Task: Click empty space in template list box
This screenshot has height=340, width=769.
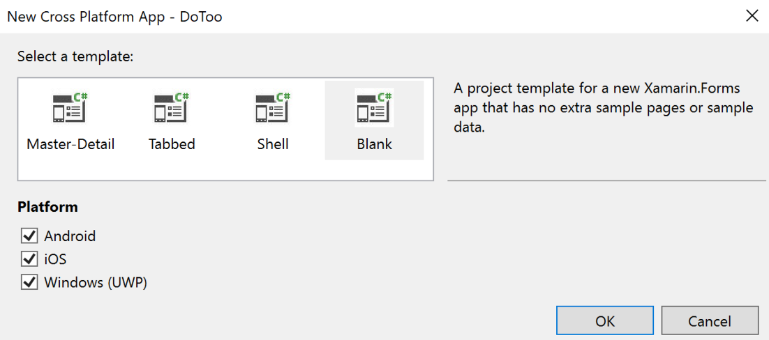Action: [225, 169]
